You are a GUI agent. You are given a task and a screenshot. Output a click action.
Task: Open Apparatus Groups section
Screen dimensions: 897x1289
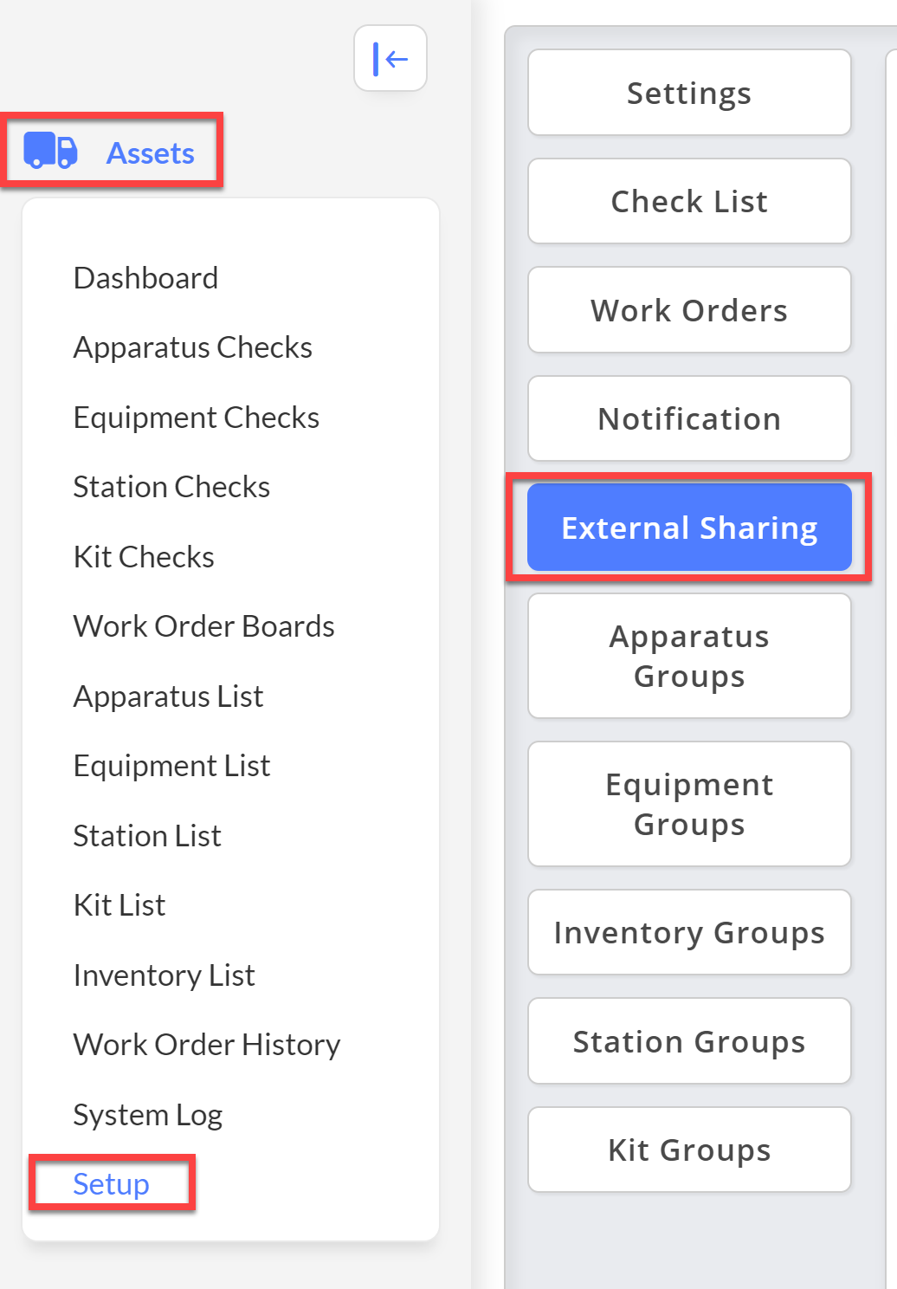[x=689, y=656]
